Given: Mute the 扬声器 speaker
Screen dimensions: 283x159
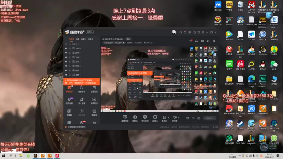Looking at the screenshot, I should coord(174,118).
